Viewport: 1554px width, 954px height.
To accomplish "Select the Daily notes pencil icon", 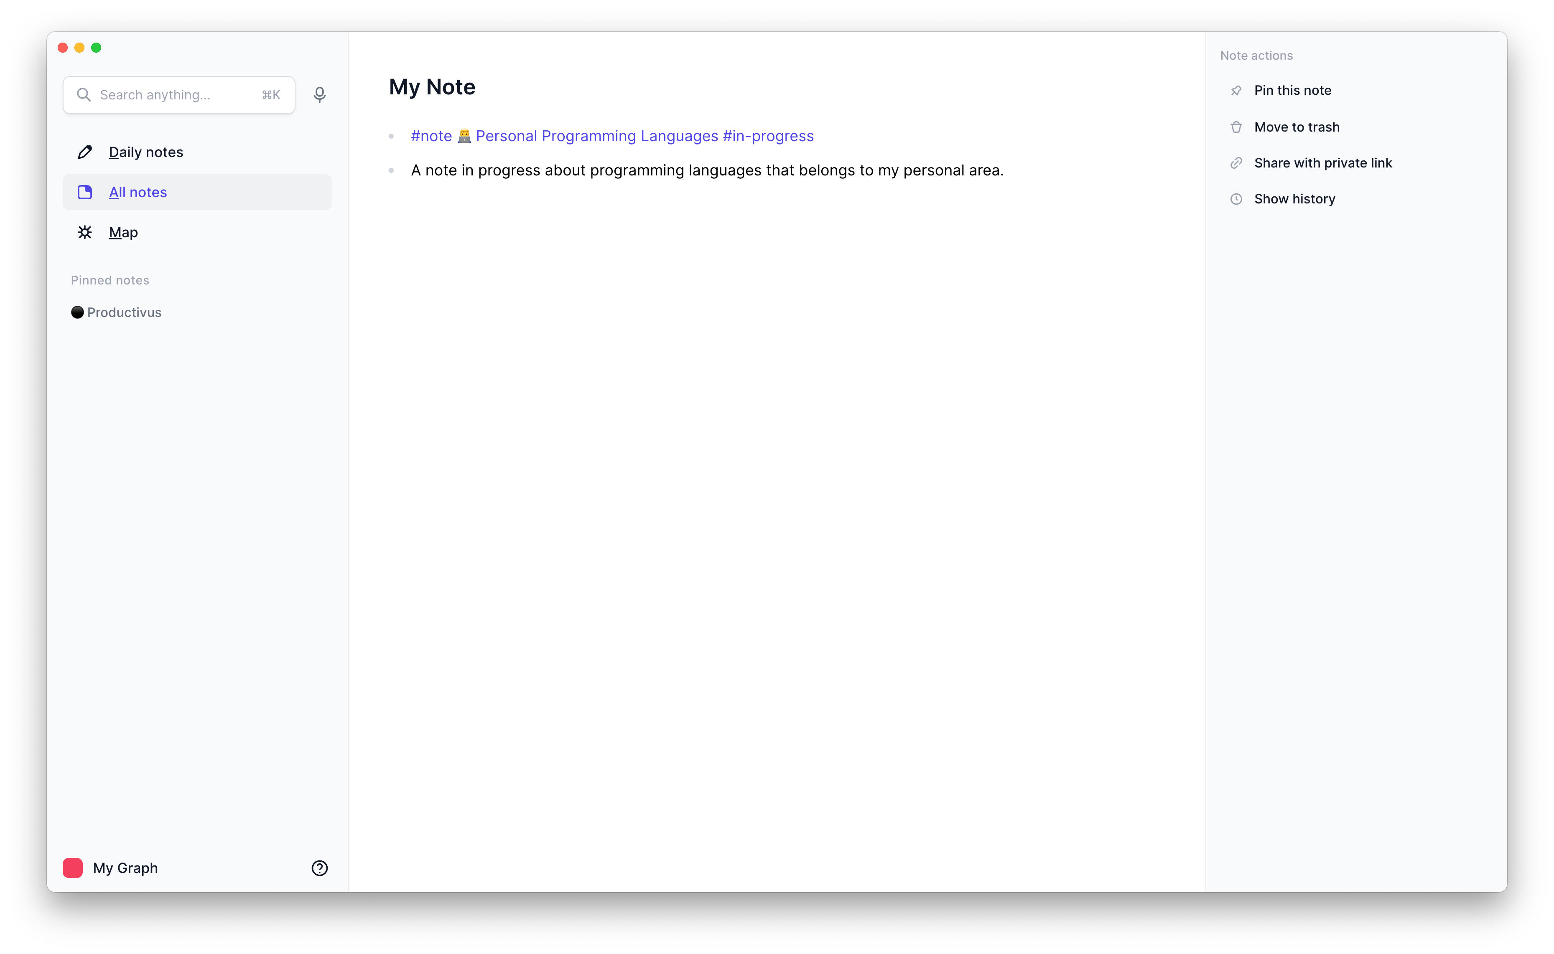I will tap(84, 152).
